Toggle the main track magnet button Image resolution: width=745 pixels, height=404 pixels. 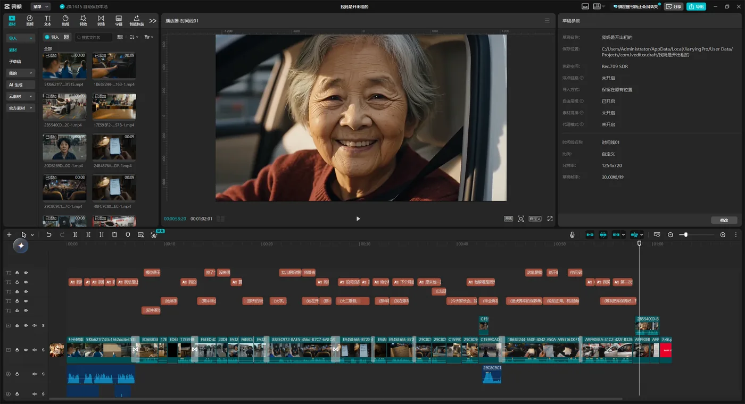pyautogui.click(x=590, y=234)
